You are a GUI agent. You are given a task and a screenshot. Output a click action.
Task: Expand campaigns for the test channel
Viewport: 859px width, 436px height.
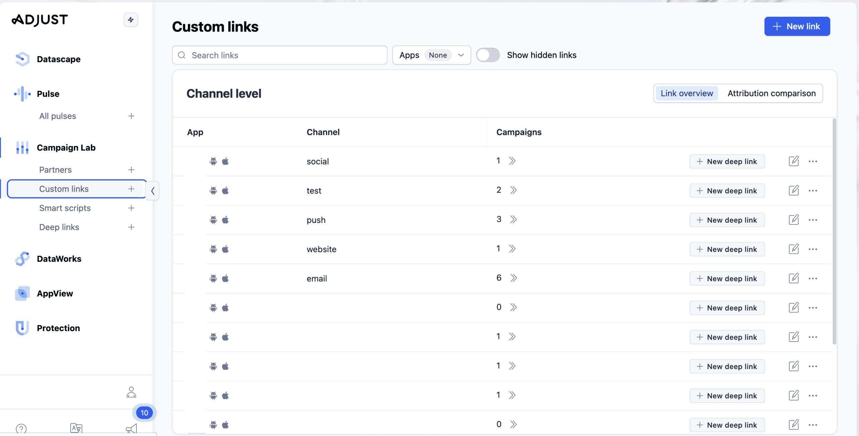(513, 190)
